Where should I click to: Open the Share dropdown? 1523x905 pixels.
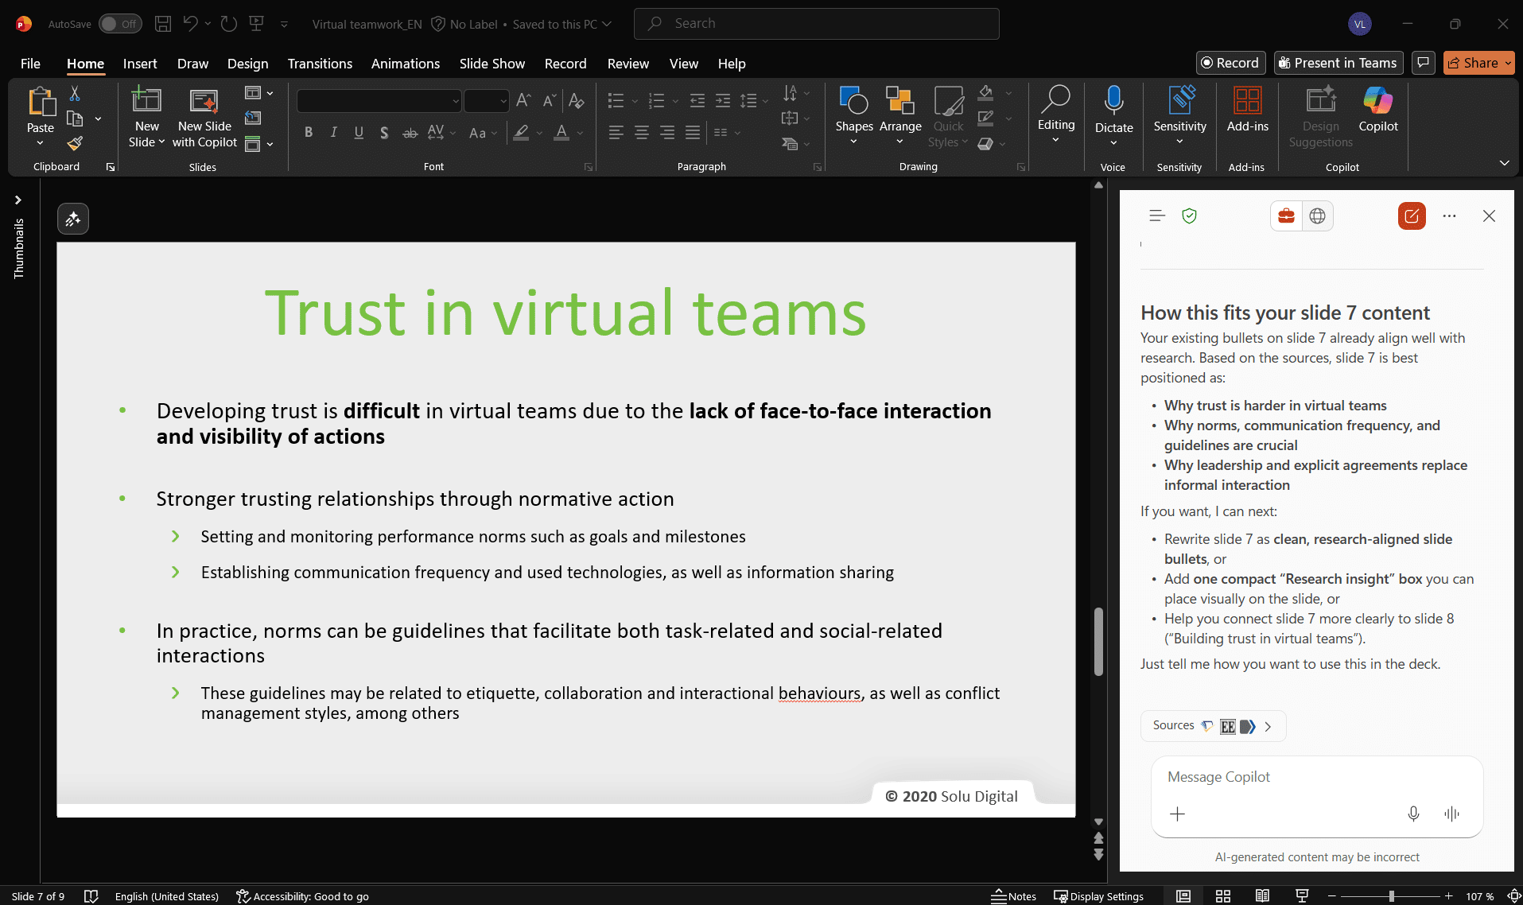click(1507, 63)
